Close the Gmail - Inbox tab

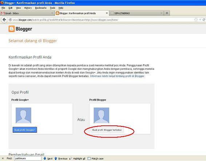(52, 13)
